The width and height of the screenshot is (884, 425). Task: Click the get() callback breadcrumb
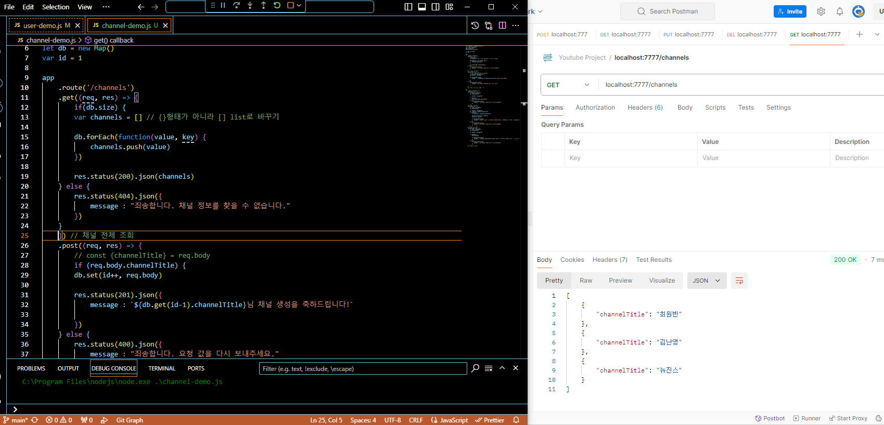[109, 40]
